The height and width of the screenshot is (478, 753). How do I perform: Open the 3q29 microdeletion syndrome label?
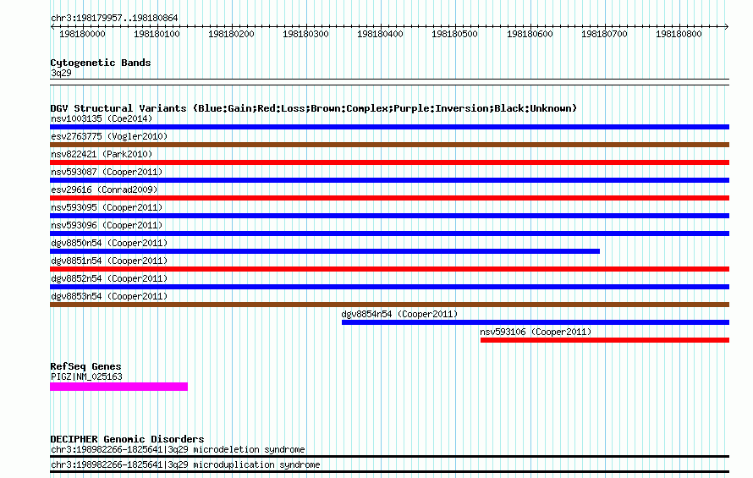pos(178,449)
